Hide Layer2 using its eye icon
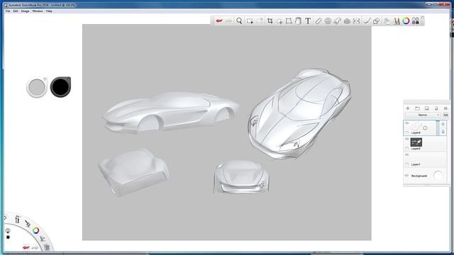Viewport: 454px width, 255px height. [406, 139]
